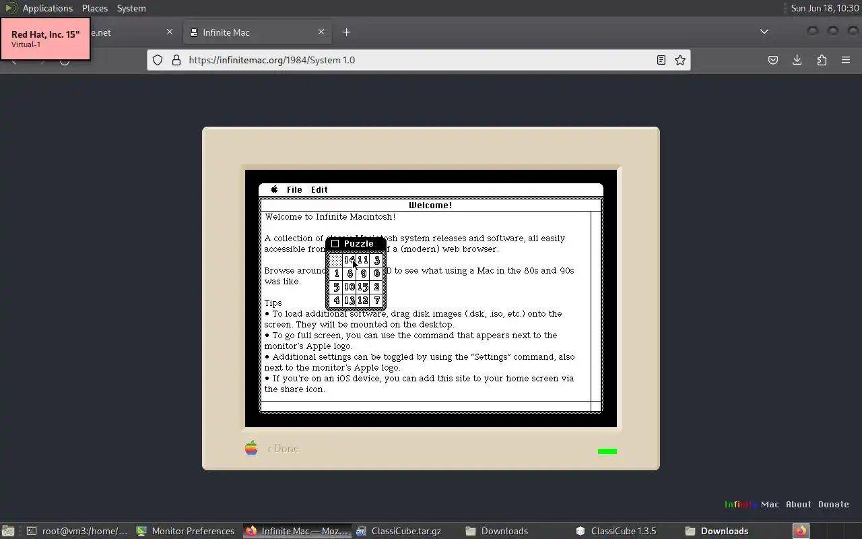Click puzzle tile number 3

[376, 260]
